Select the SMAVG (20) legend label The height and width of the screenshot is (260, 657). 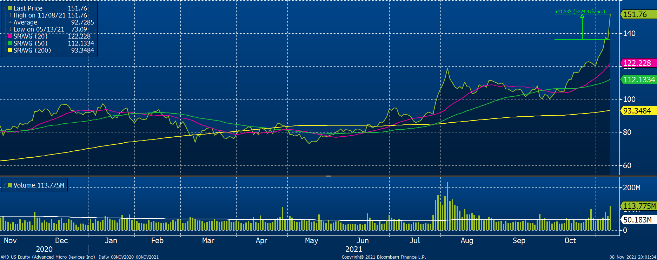click(x=31, y=36)
